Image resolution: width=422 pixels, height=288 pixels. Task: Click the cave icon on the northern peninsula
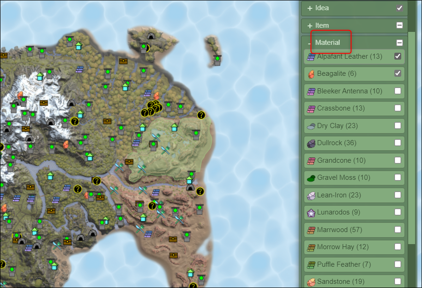pyautogui.click(x=151, y=36)
